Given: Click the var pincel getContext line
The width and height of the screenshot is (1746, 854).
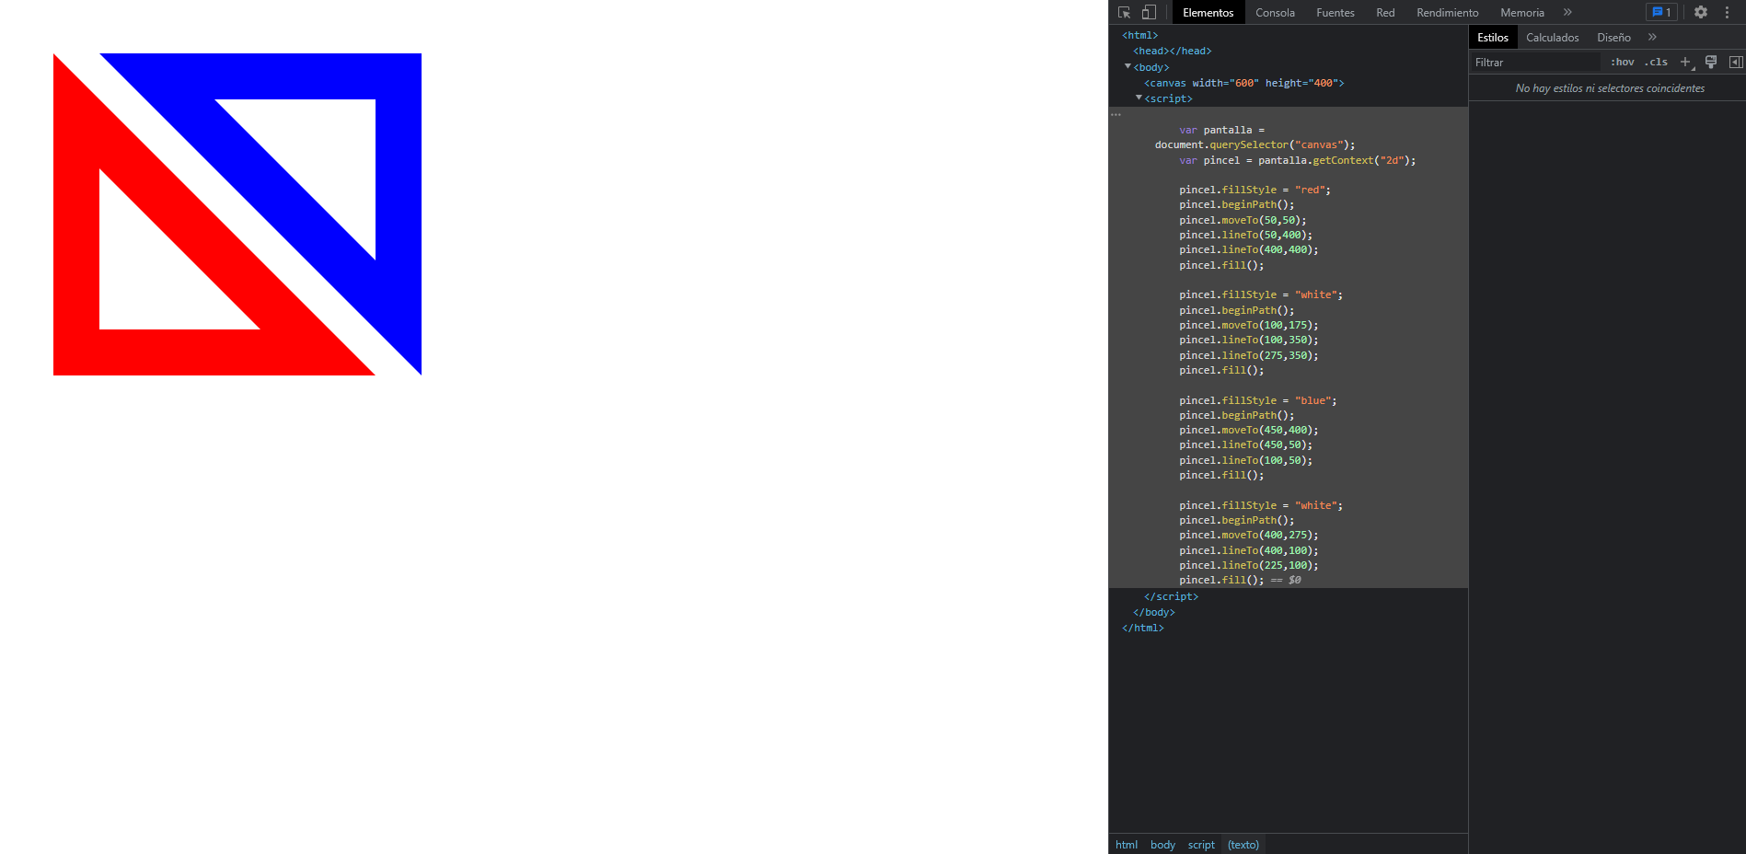Looking at the screenshot, I should point(1297,160).
